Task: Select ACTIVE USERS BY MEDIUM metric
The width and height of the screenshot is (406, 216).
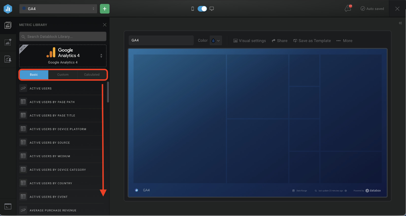Action: (50, 156)
